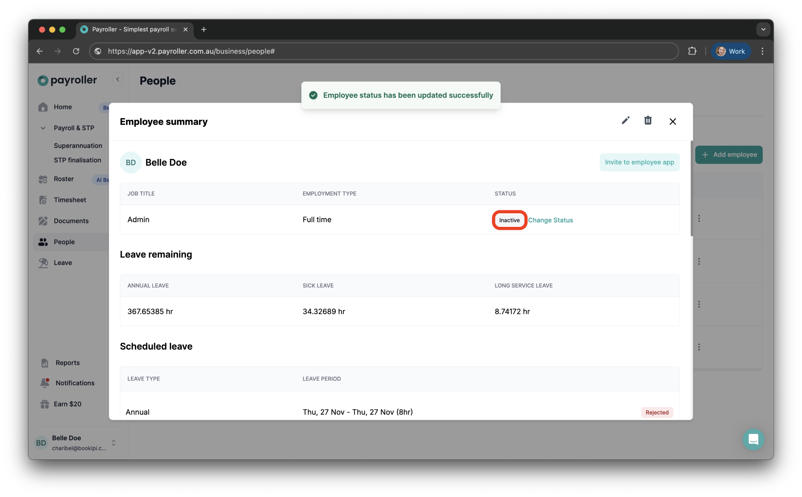Click the Change Status link

coord(550,220)
